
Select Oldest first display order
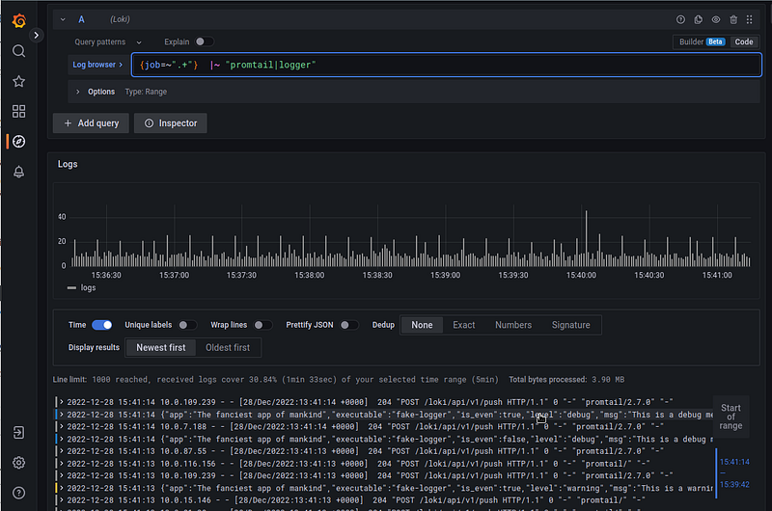[228, 348]
